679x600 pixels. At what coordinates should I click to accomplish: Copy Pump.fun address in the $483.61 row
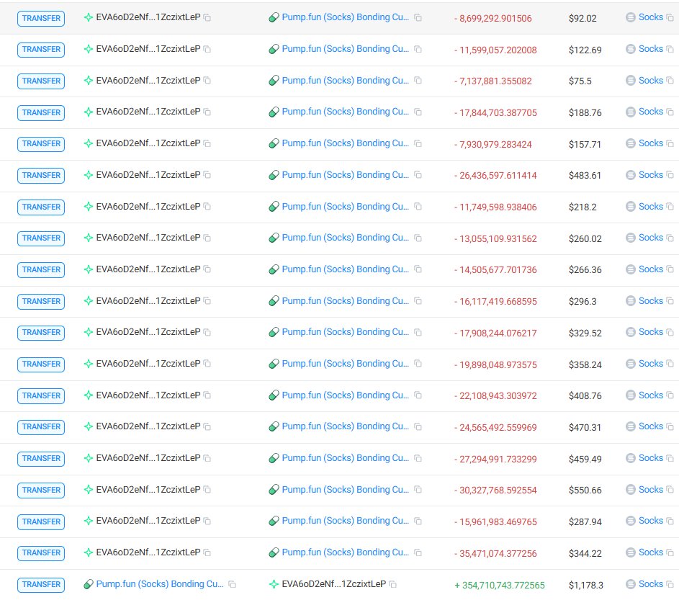418,175
